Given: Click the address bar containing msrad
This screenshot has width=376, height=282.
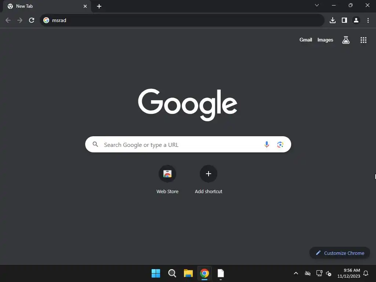Looking at the screenshot, I should [182, 21].
